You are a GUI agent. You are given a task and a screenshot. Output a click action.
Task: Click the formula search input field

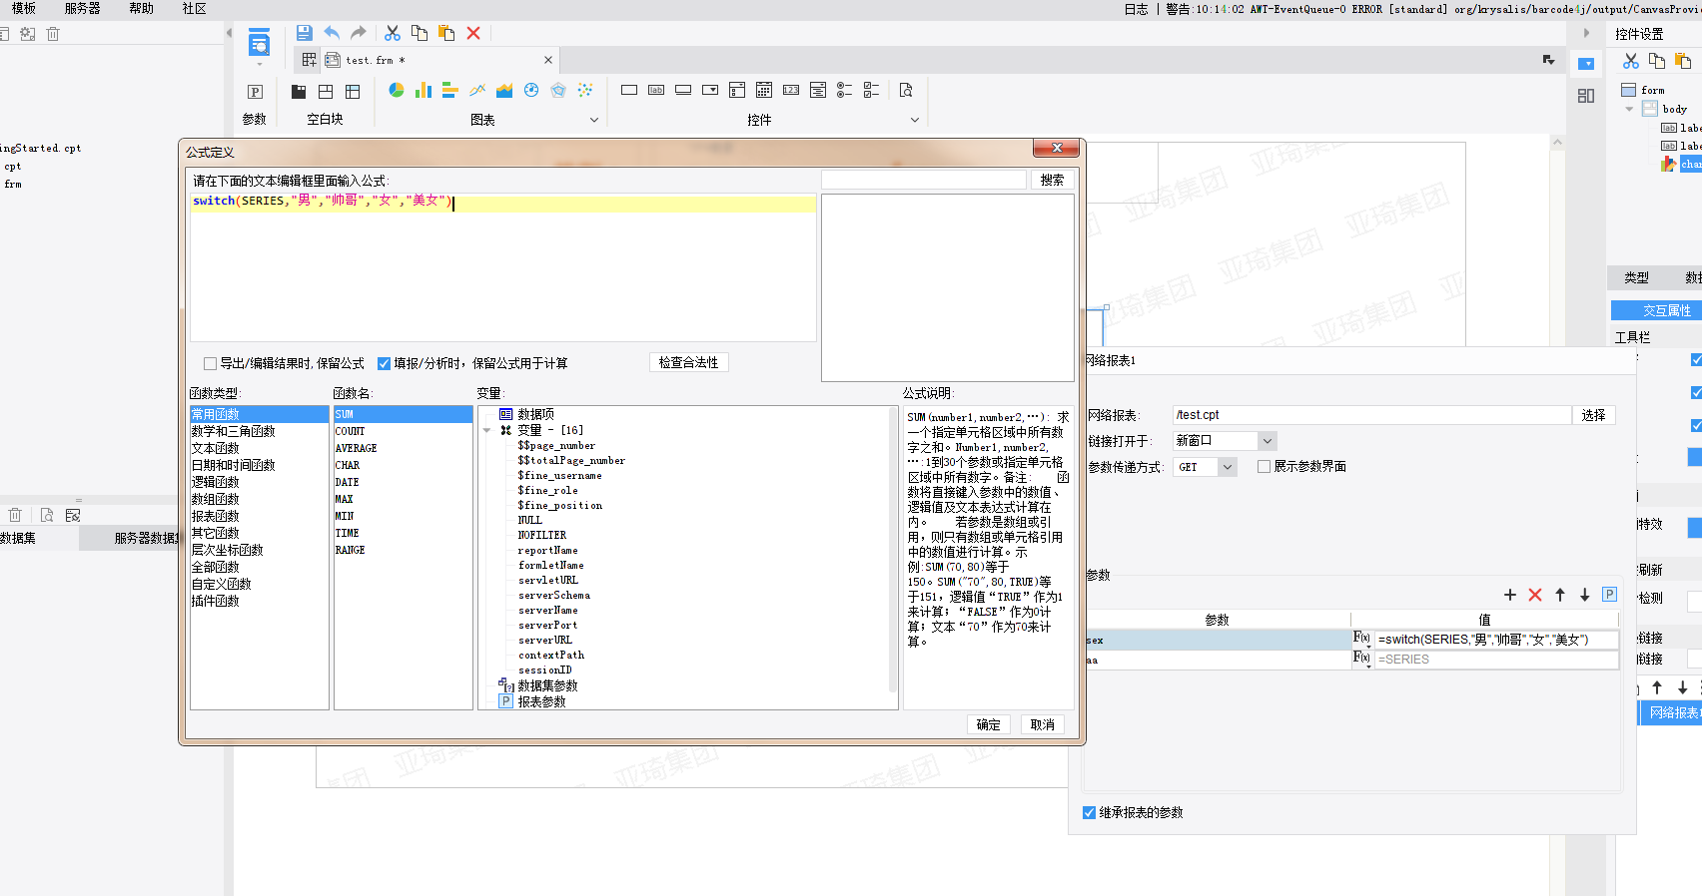(x=924, y=181)
